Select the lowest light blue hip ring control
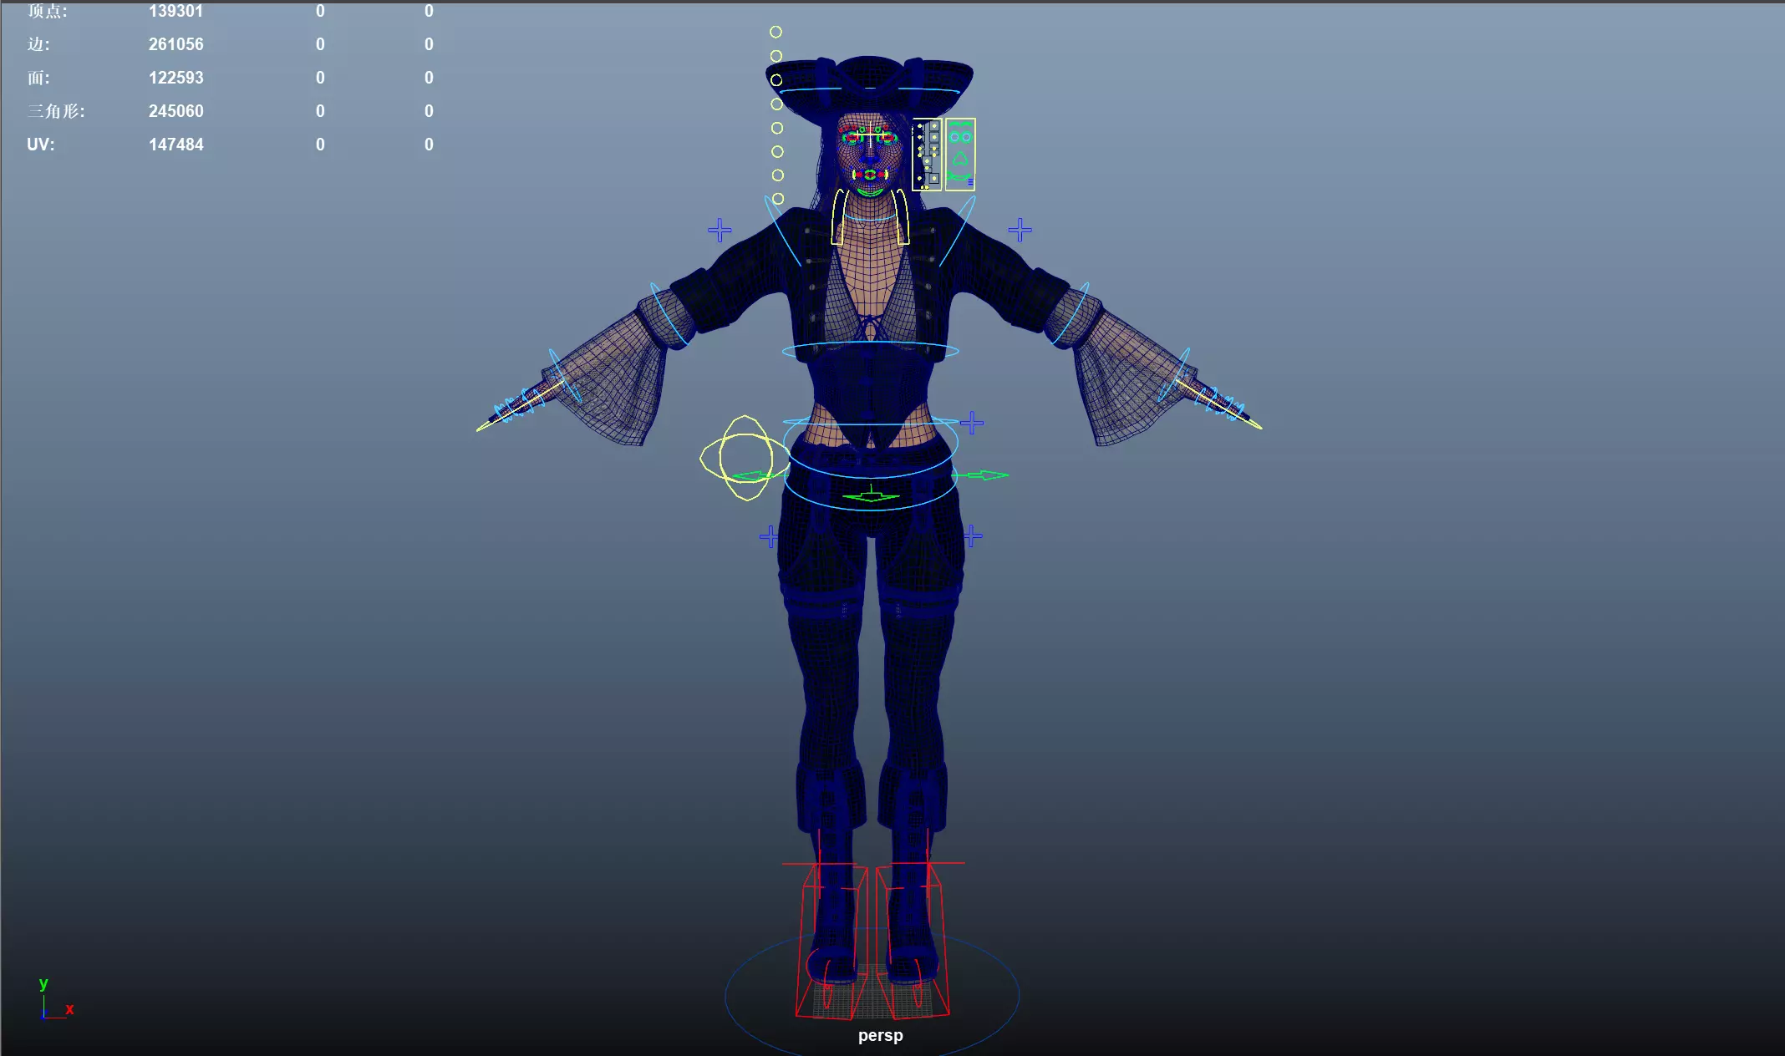The height and width of the screenshot is (1056, 1785). (x=871, y=486)
